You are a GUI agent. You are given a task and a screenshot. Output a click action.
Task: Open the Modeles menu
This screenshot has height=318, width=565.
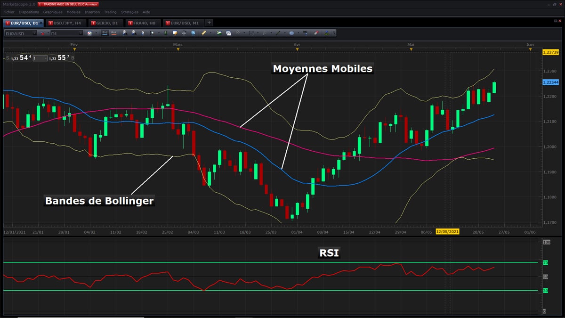tap(73, 12)
